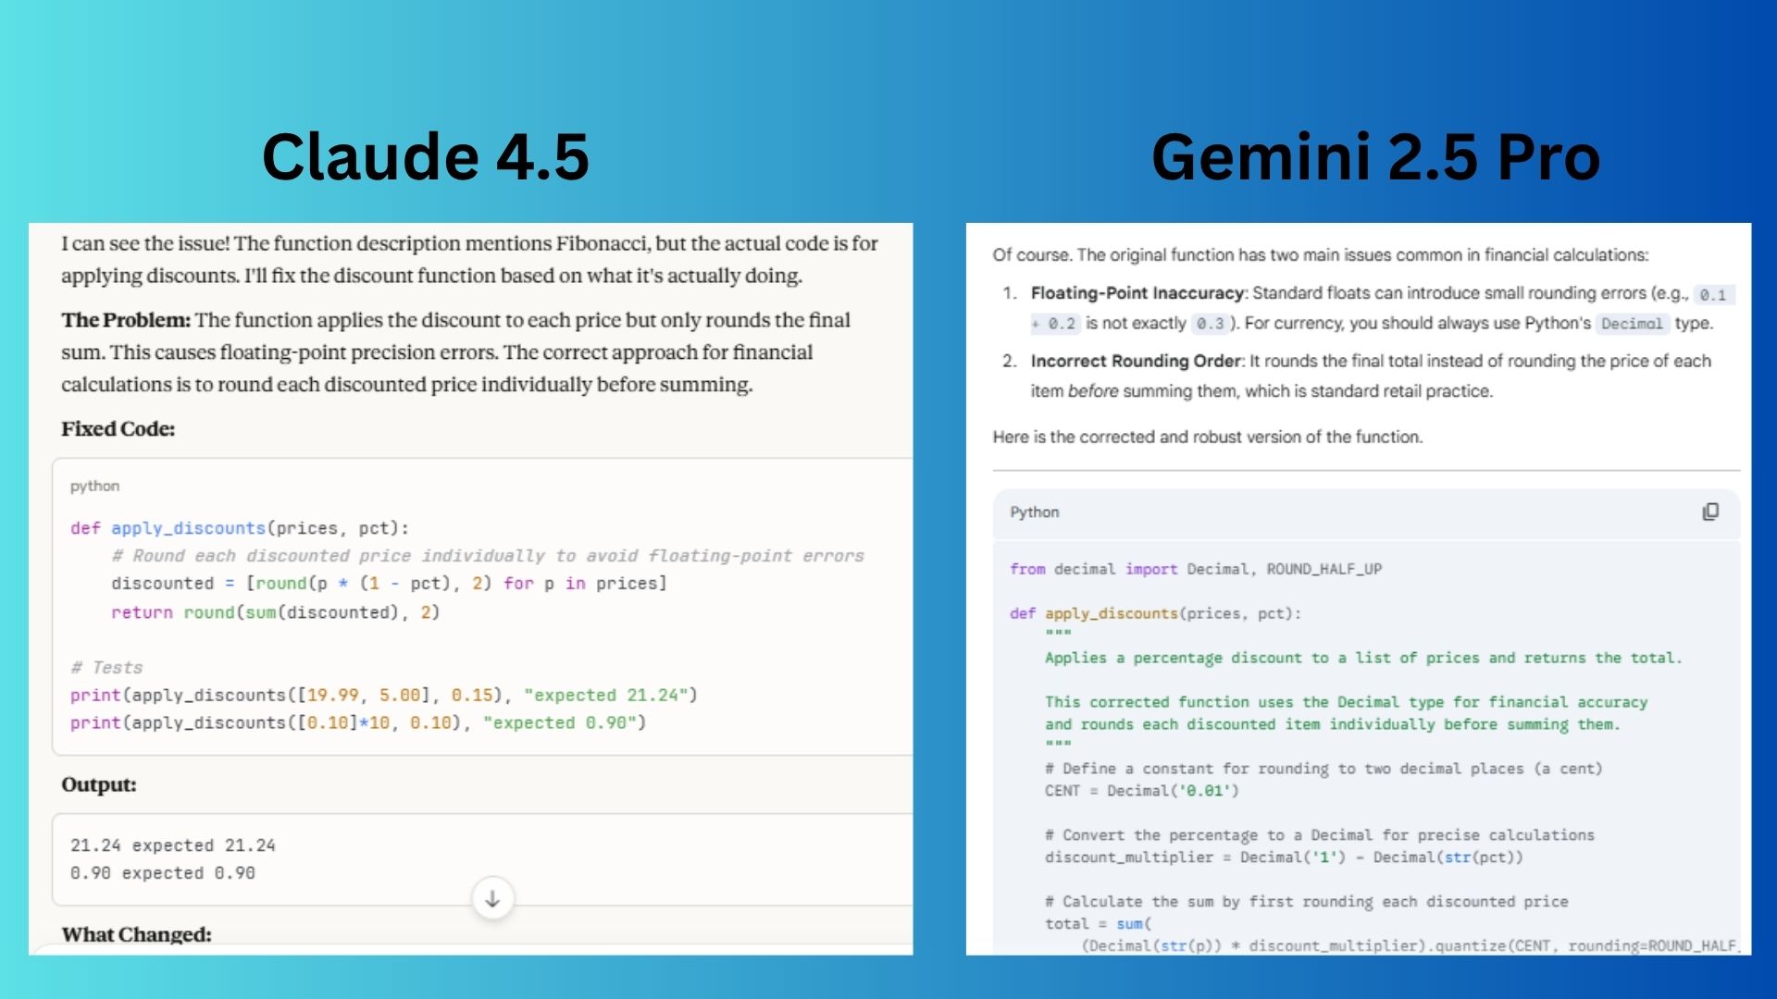
Task: Click the 'Fixed Code:' heading
Action: coord(118,429)
